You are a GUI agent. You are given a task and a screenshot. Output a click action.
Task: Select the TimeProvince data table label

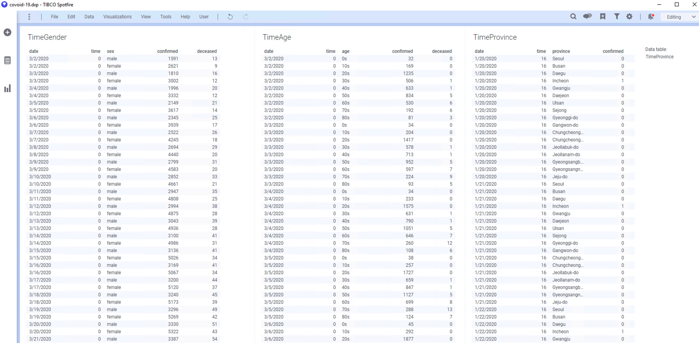click(x=659, y=57)
